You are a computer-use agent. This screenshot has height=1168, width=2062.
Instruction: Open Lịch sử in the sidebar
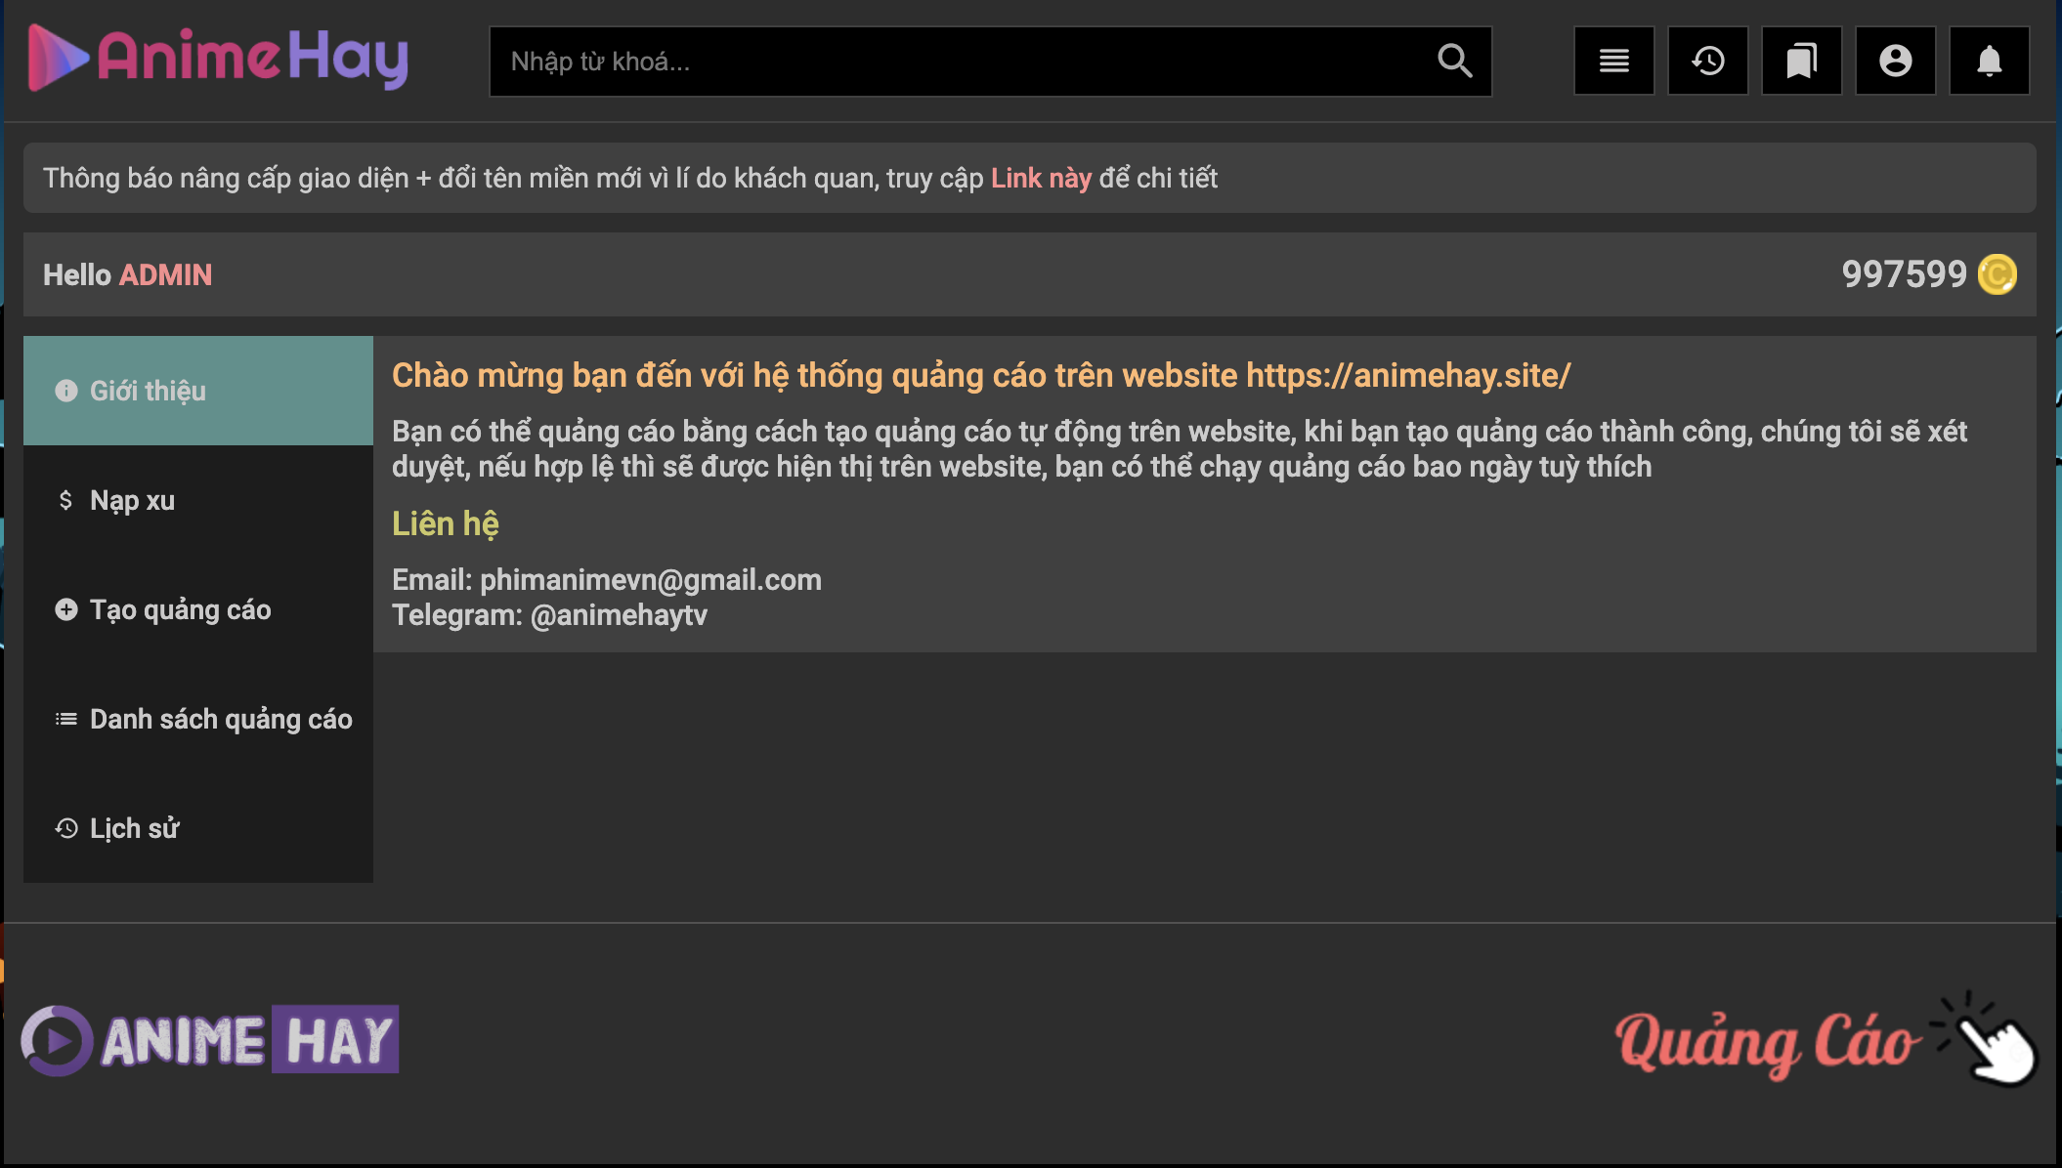pos(198,828)
